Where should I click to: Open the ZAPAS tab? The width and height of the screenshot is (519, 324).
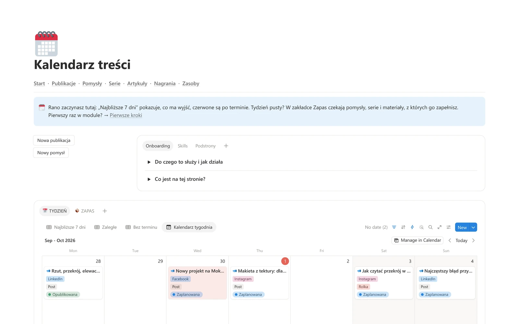pyautogui.click(x=85, y=211)
